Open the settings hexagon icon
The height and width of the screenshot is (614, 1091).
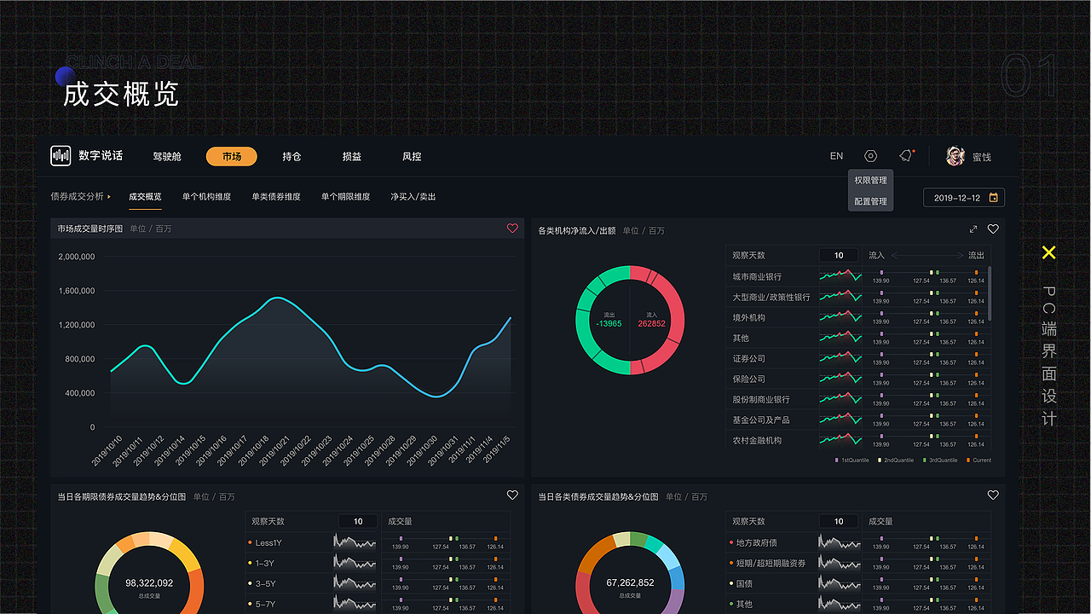(870, 156)
